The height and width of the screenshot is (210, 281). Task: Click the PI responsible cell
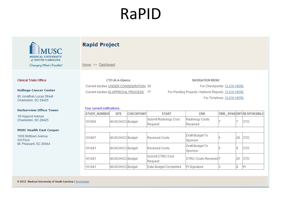coord(253,167)
